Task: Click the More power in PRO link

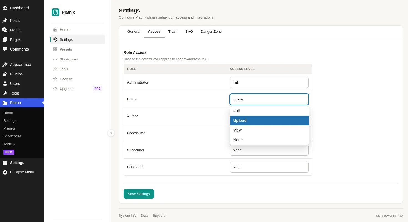Action: coord(390,216)
